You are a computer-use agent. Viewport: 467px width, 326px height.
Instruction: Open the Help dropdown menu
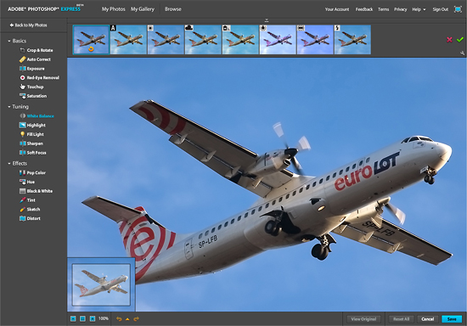(x=419, y=9)
